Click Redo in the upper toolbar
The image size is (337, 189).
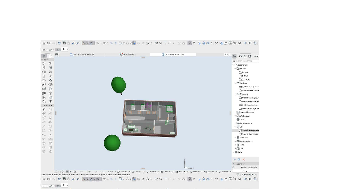[53, 43]
